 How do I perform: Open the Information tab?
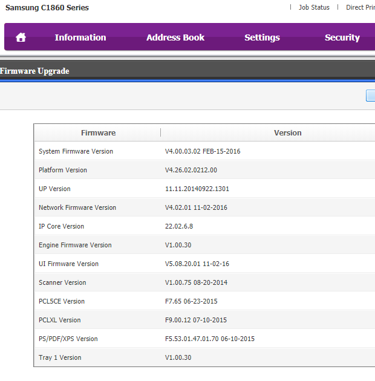tap(80, 37)
